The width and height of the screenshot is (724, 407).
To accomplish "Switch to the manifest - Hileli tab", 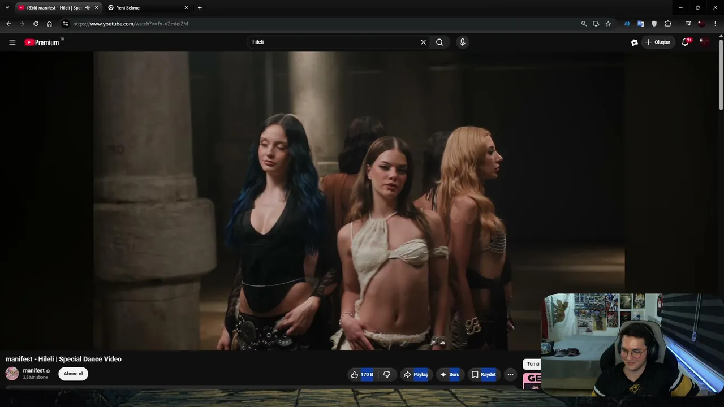I will 54,8.
